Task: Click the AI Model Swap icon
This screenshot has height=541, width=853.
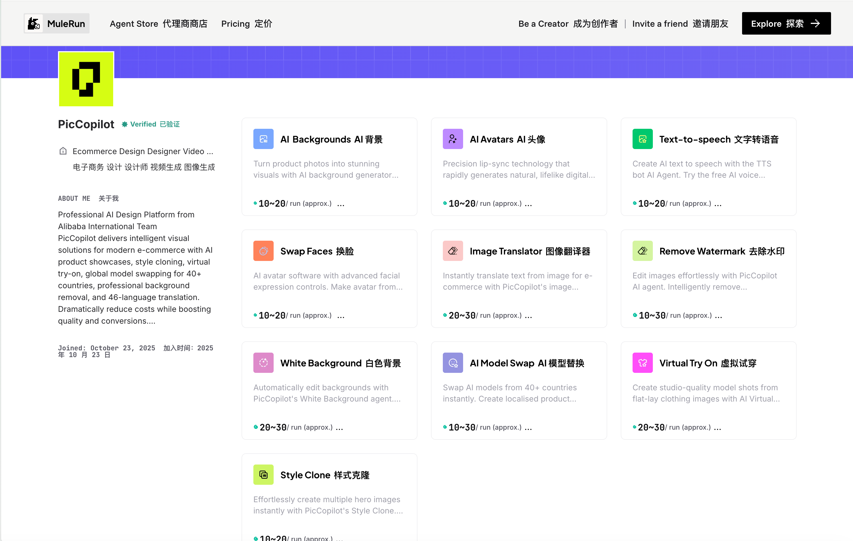Action: [x=453, y=363]
